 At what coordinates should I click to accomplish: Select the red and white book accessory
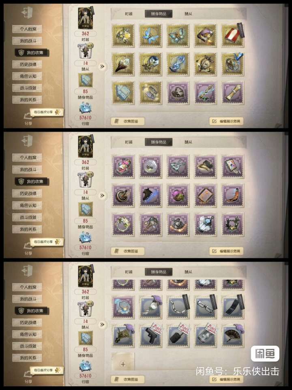(233, 36)
